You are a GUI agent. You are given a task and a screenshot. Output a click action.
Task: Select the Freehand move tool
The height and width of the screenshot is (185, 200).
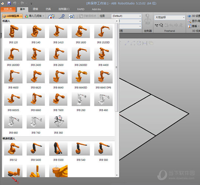(156, 25)
